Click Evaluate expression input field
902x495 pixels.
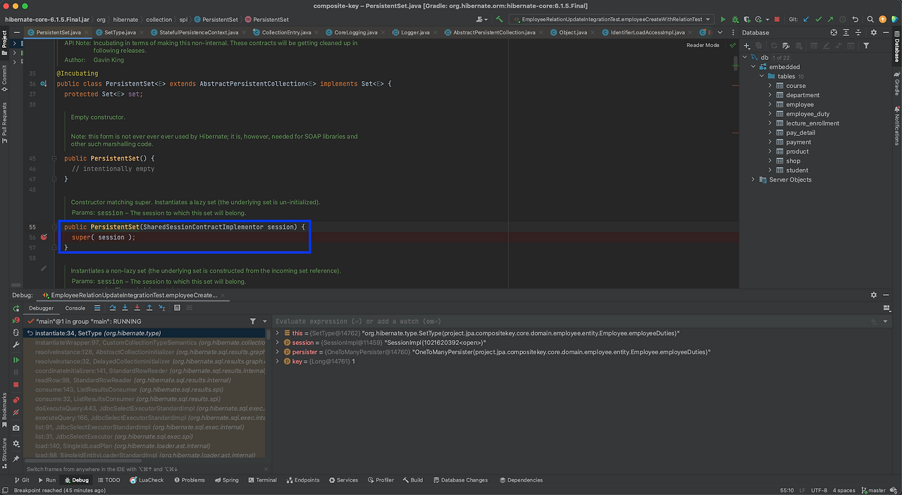(x=571, y=321)
